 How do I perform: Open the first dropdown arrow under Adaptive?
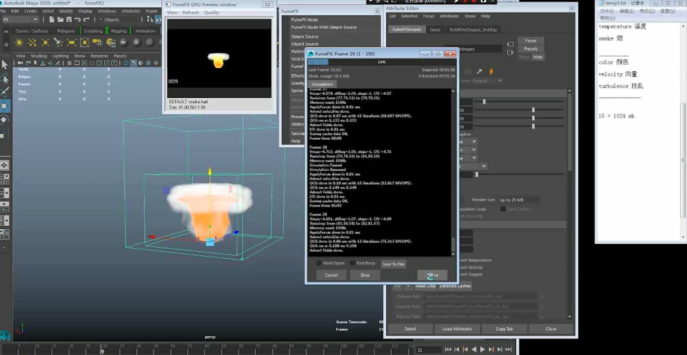474,142
